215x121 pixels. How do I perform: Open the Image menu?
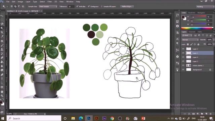(x=20, y=2)
